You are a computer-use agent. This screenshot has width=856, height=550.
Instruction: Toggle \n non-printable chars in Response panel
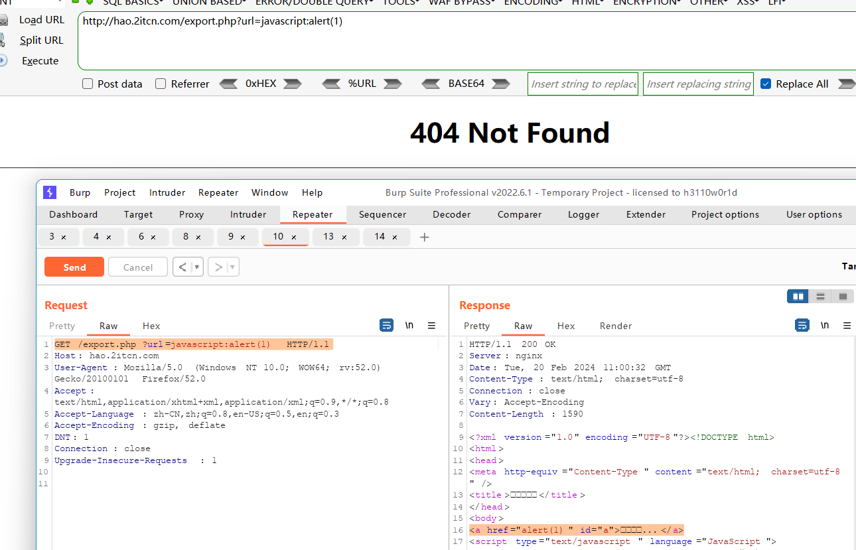[825, 325]
